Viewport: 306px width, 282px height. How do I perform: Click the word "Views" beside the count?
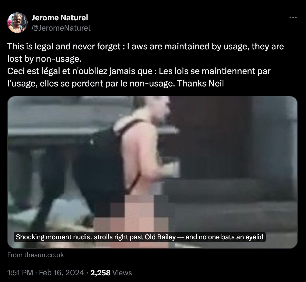tap(122, 273)
